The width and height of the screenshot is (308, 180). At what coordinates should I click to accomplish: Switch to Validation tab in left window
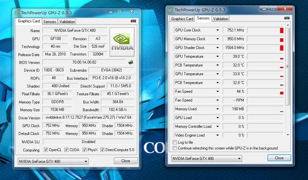click(x=67, y=22)
